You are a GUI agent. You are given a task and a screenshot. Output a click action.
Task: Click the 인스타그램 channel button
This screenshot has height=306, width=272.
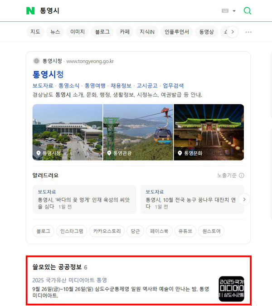72,231
